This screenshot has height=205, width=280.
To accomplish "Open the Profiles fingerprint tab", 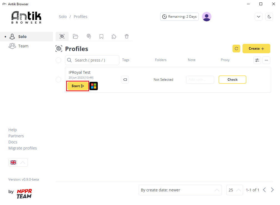I will 62,37.
